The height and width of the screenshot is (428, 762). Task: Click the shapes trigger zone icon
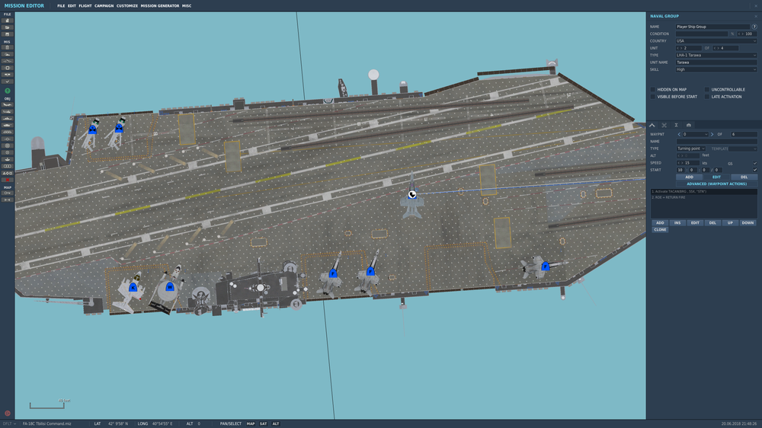8,173
